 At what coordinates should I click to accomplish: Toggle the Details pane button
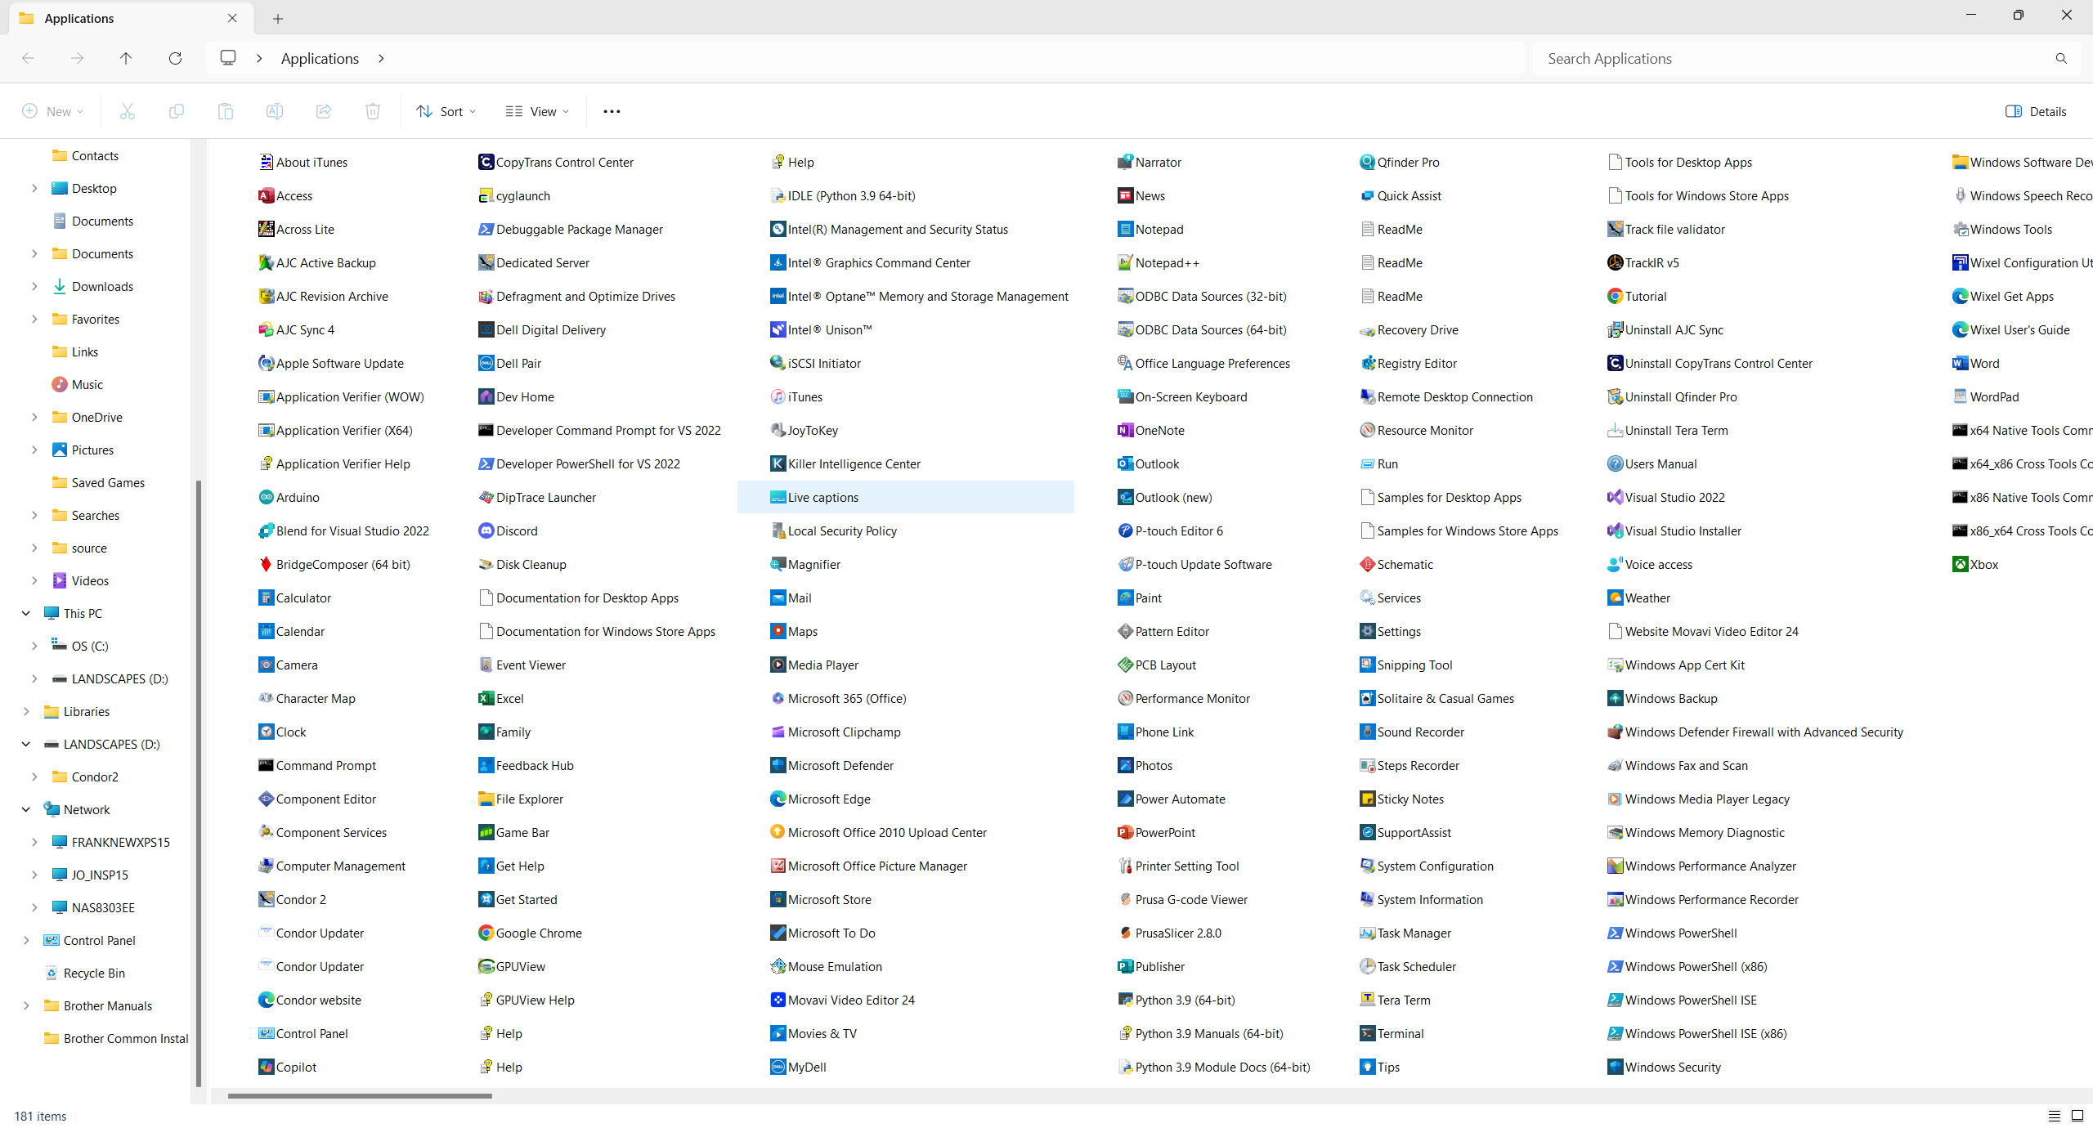point(2036,111)
